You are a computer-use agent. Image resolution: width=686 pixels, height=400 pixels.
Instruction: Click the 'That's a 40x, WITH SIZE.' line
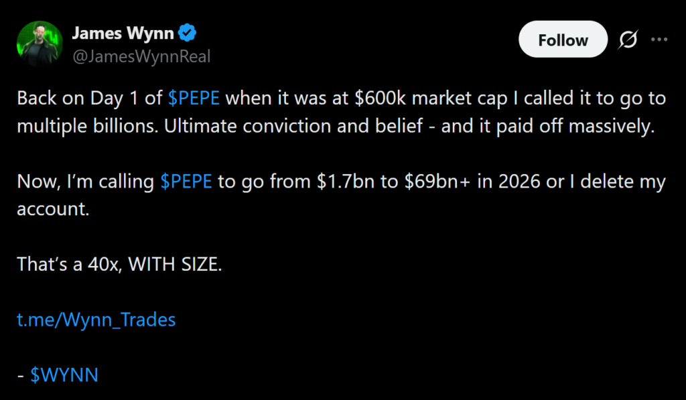click(x=119, y=264)
